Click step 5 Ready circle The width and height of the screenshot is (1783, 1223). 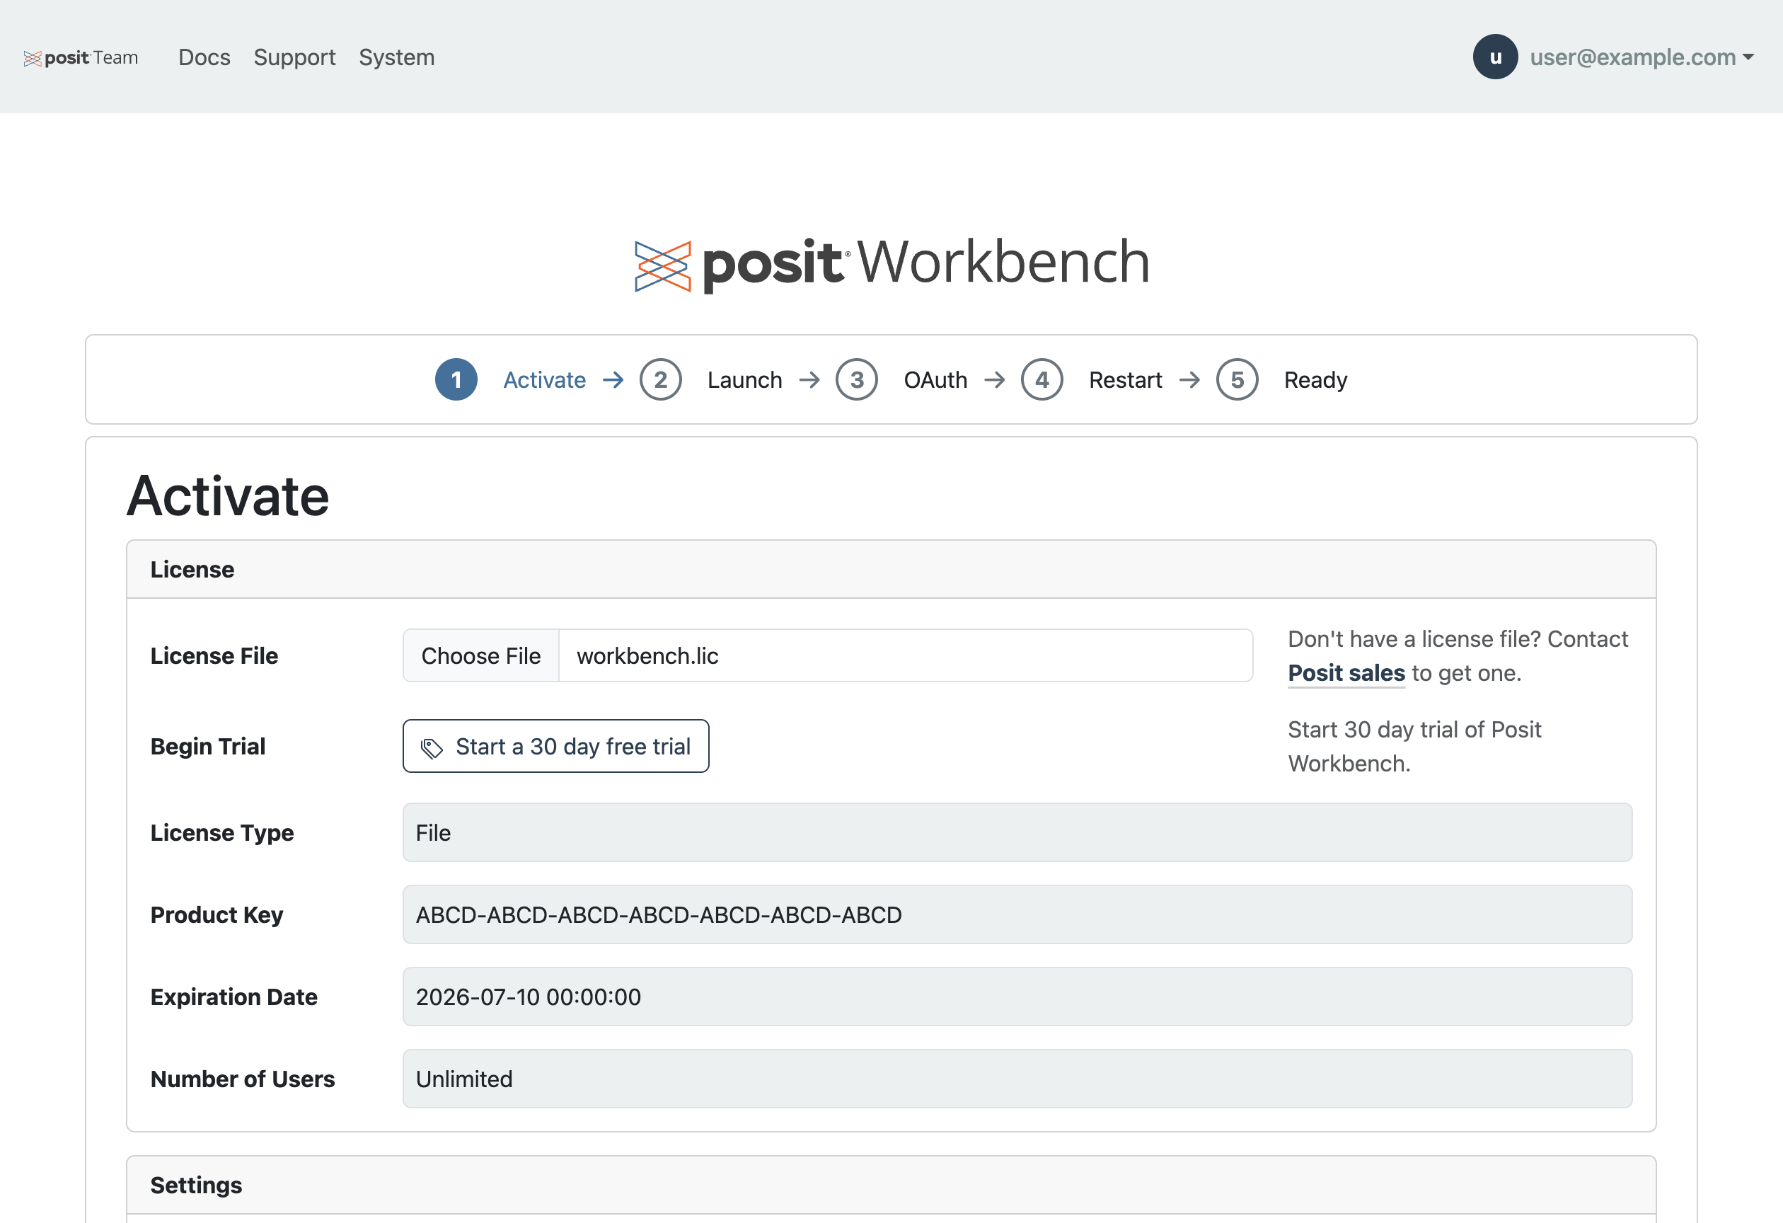click(1237, 380)
